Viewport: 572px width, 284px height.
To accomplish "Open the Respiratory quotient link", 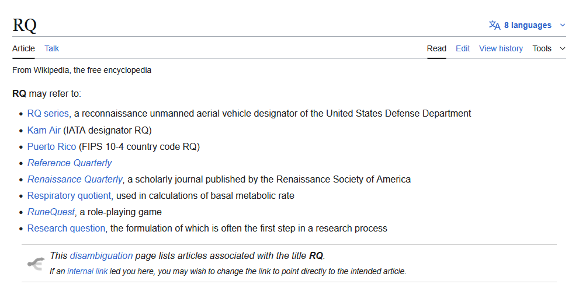I will tap(70, 195).
